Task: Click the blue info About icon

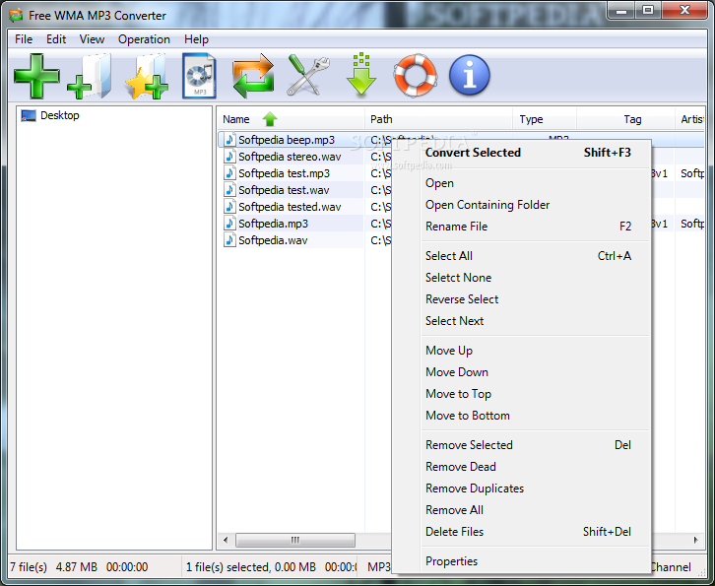Action: click(470, 75)
